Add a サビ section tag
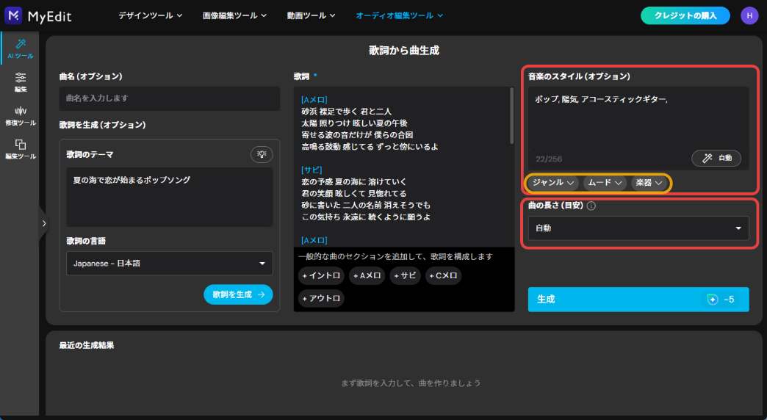Screen dimensions: 767x420 pyautogui.click(x=405, y=276)
